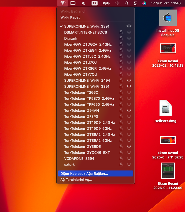Connect to TurkTelekom_ZTS9A2_2.4GHz
This screenshot has height=212, width=185.
click(96, 134)
